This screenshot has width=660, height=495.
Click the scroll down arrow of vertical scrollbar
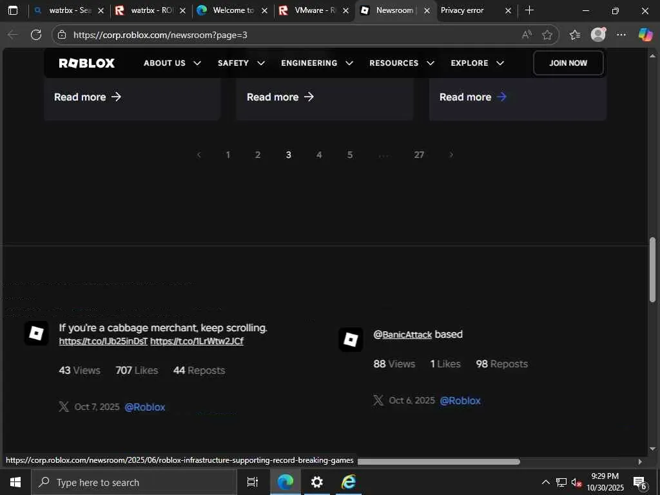[x=652, y=449]
